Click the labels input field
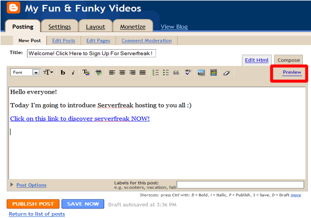 (x=240, y=184)
